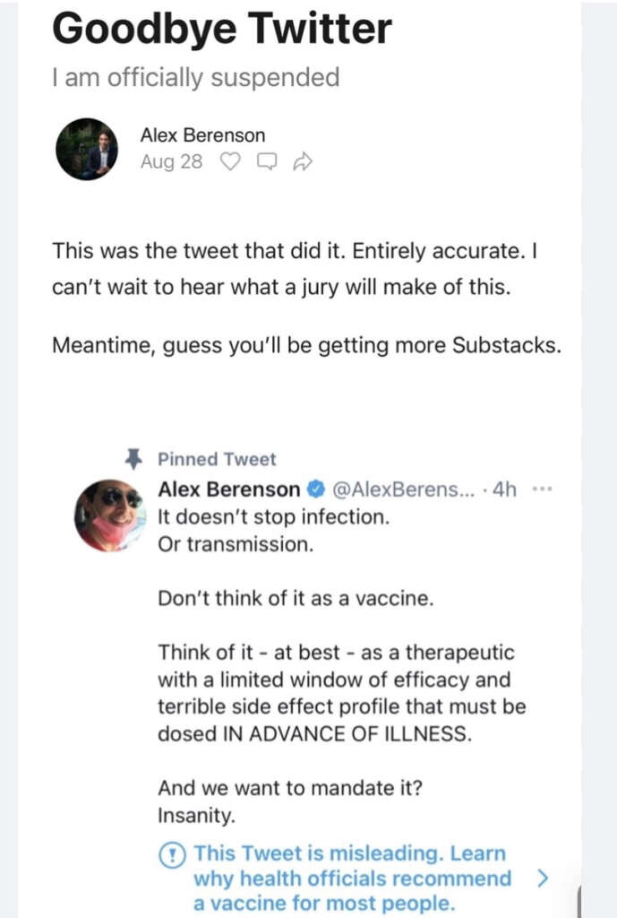617x918 pixels.
Task: Click the 'Goodbye Twitter' headline
Action: click(x=221, y=30)
